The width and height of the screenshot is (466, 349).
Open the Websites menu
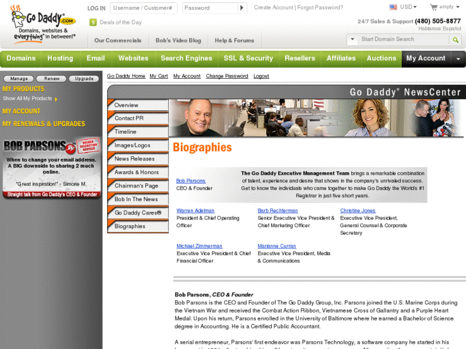[x=133, y=58]
